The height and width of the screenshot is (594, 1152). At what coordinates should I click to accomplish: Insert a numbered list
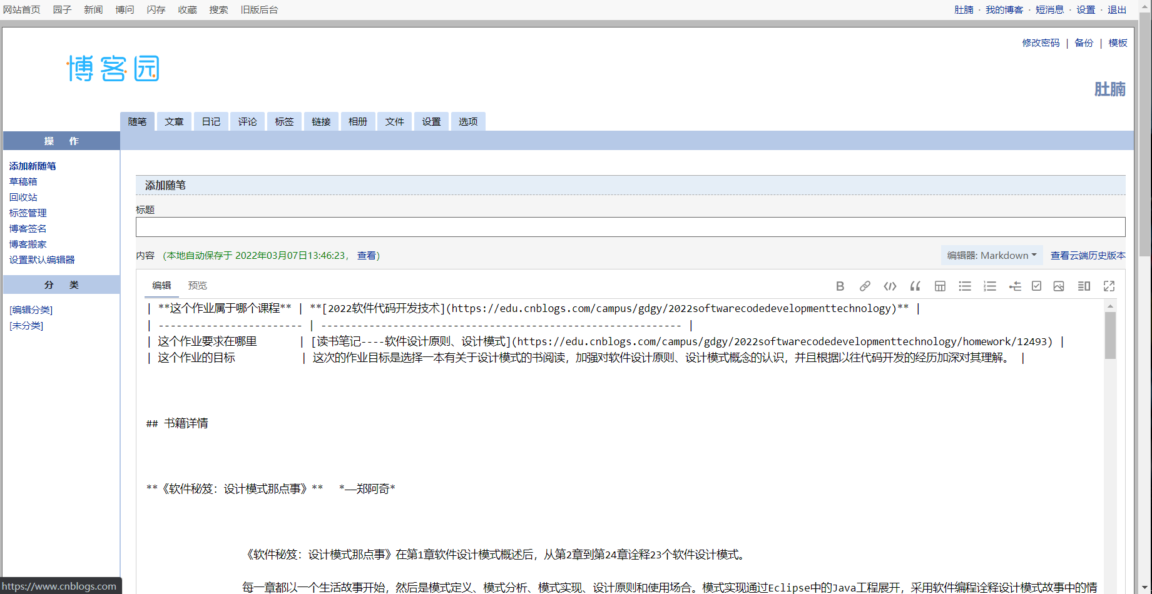click(990, 286)
